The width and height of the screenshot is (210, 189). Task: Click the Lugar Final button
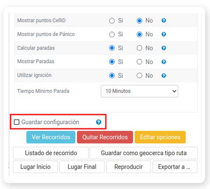coord(82,167)
